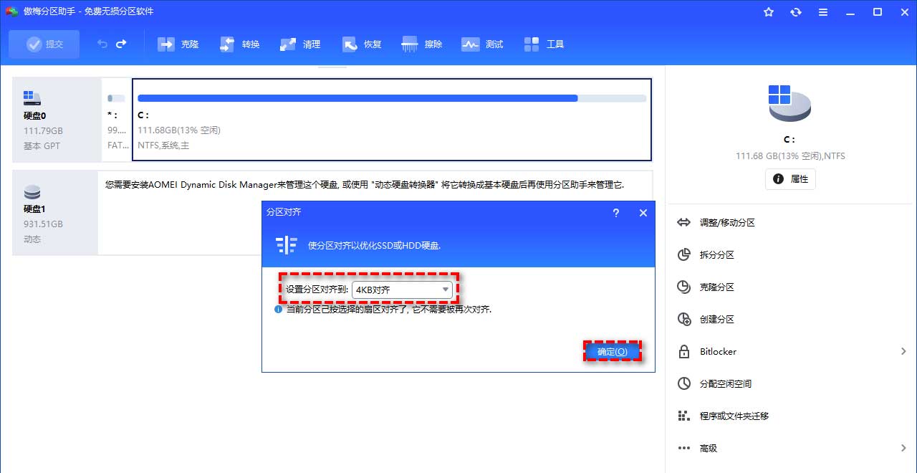Viewport: 917px width, 473px height.
Task: Select the 硬盘0 disk entry
Action: 57,120
